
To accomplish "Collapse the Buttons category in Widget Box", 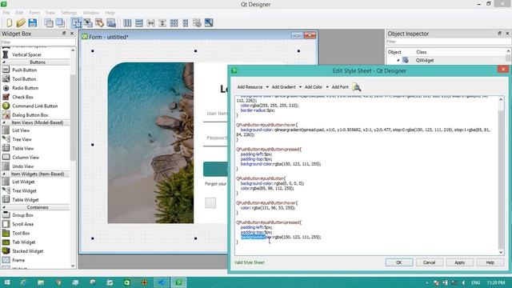I will click(4, 62).
